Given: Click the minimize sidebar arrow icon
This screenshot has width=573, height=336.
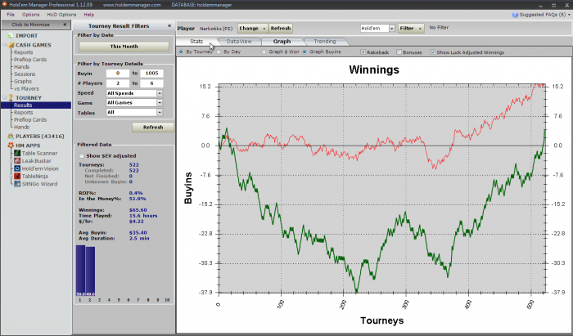Looking at the screenshot, I should coord(65,25).
